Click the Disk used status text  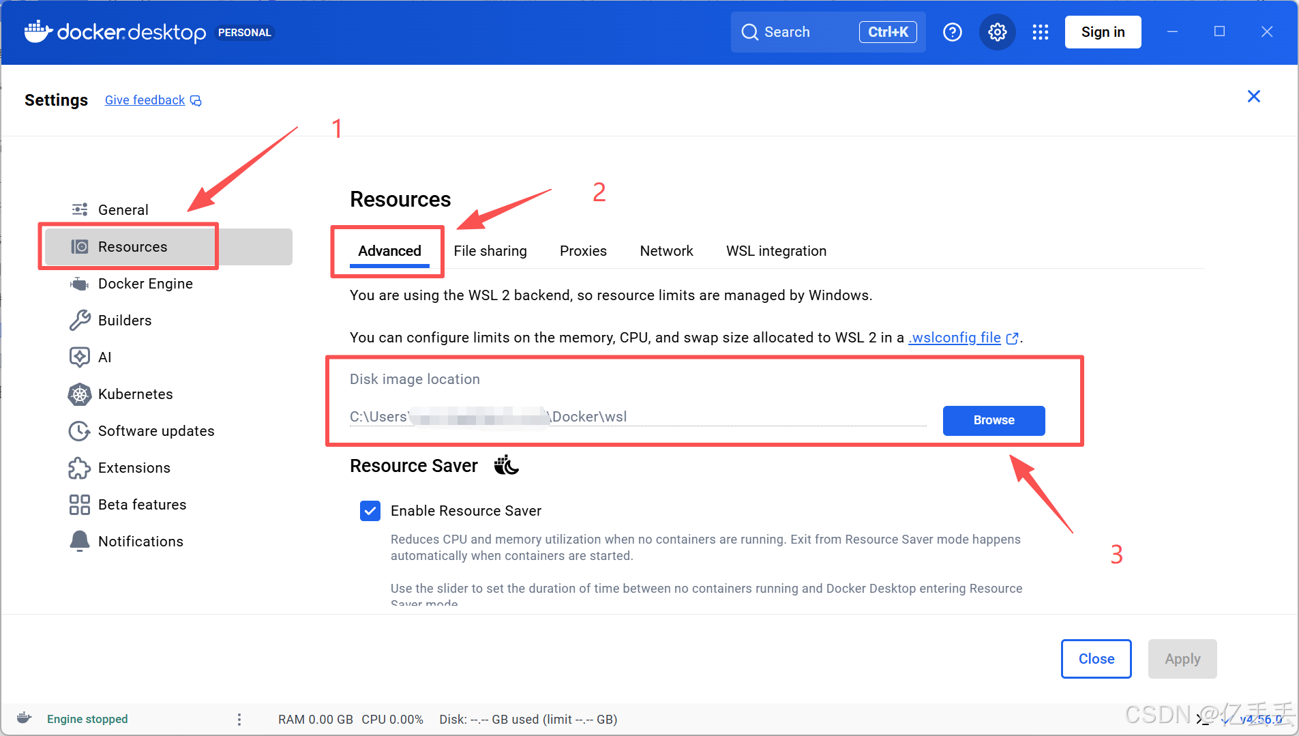(528, 720)
